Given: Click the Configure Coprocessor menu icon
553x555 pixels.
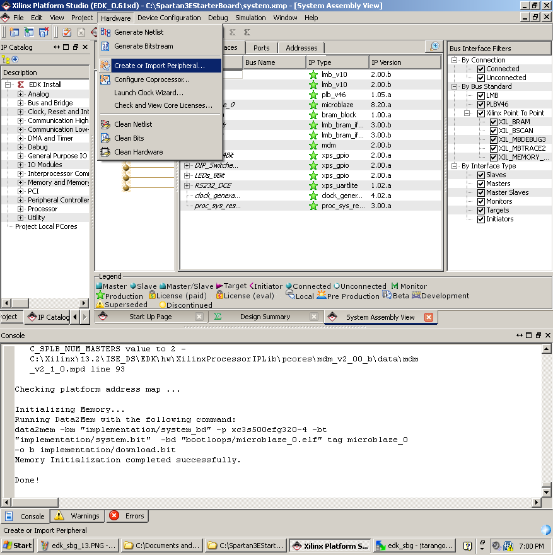Looking at the screenshot, I should point(105,79).
